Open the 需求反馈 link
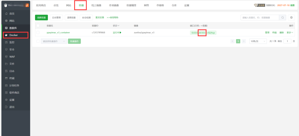The height and width of the screenshot is (136, 299). click(x=100, y=18)
